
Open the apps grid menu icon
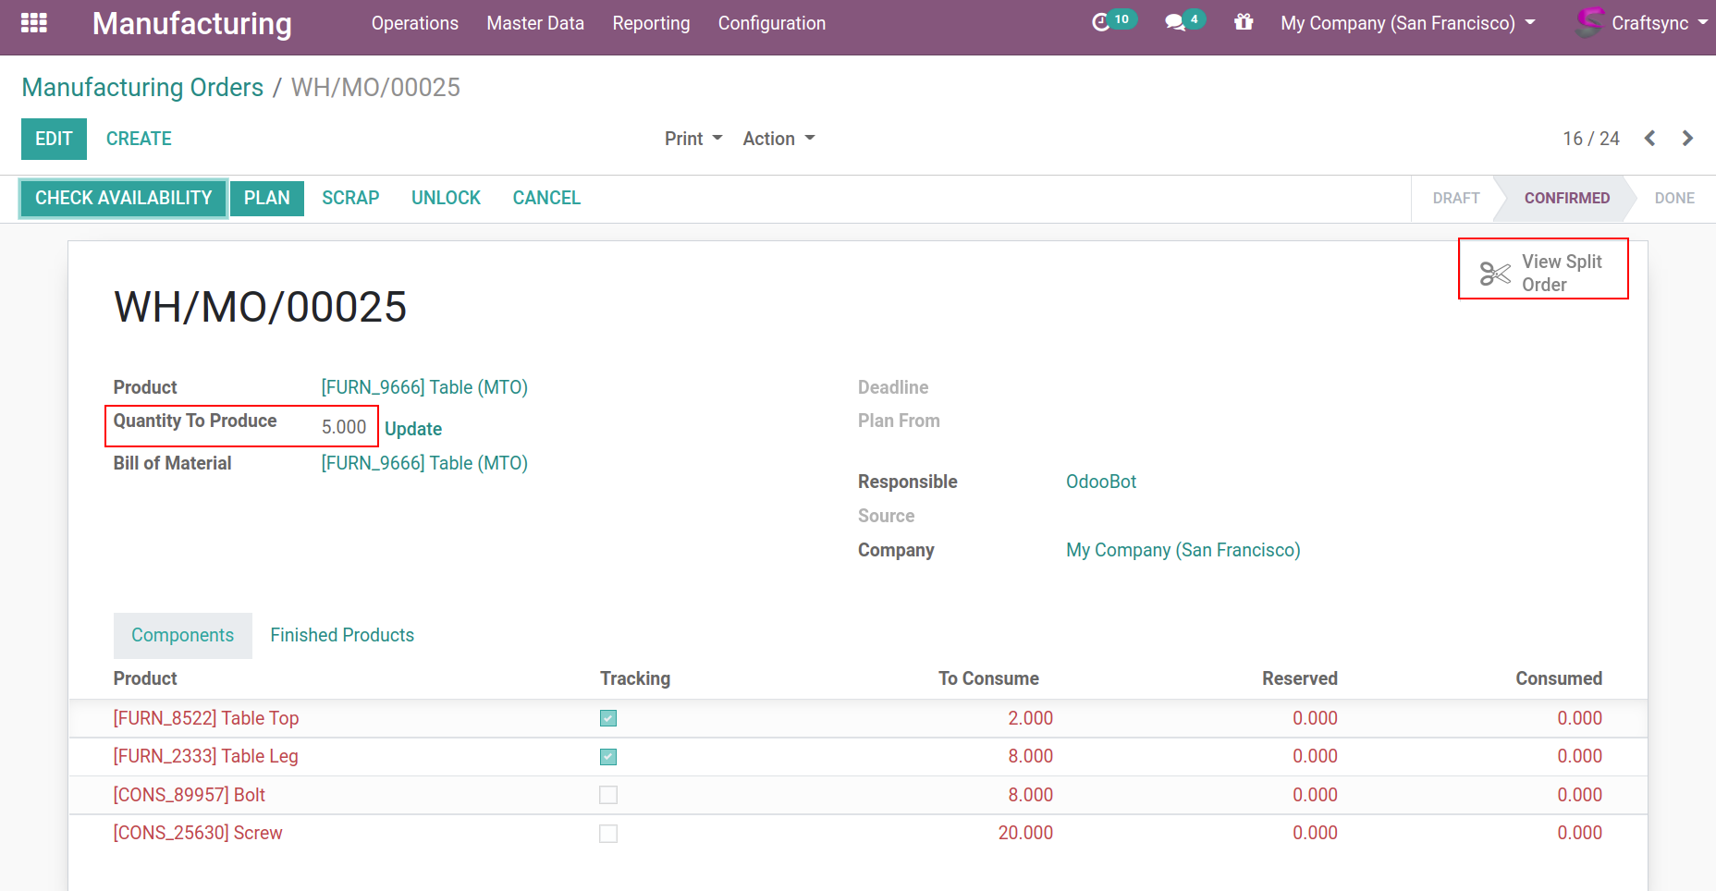click(x=34, y=23)
